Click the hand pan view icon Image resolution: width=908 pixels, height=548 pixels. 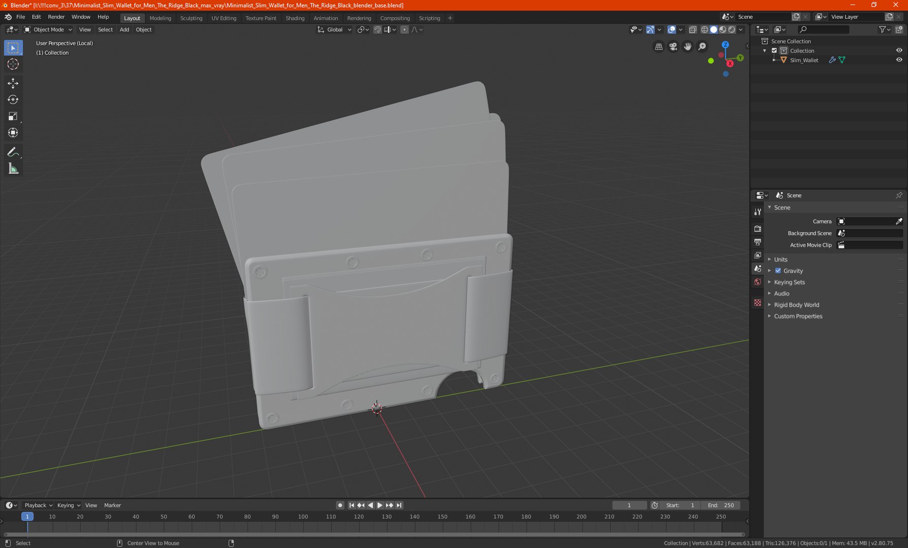point(688,47)
